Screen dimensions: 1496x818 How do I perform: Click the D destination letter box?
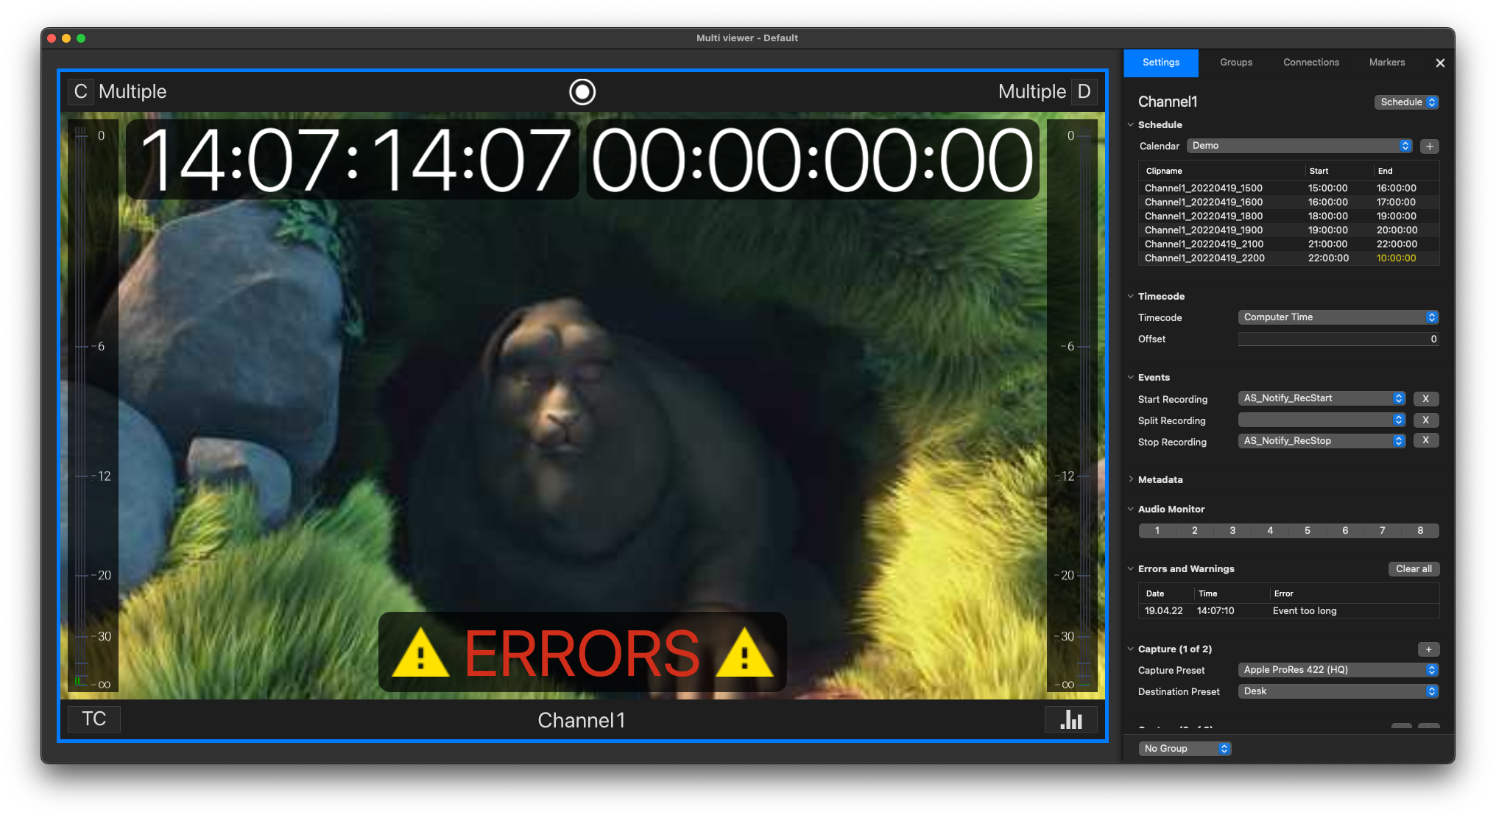point(1084,91)
